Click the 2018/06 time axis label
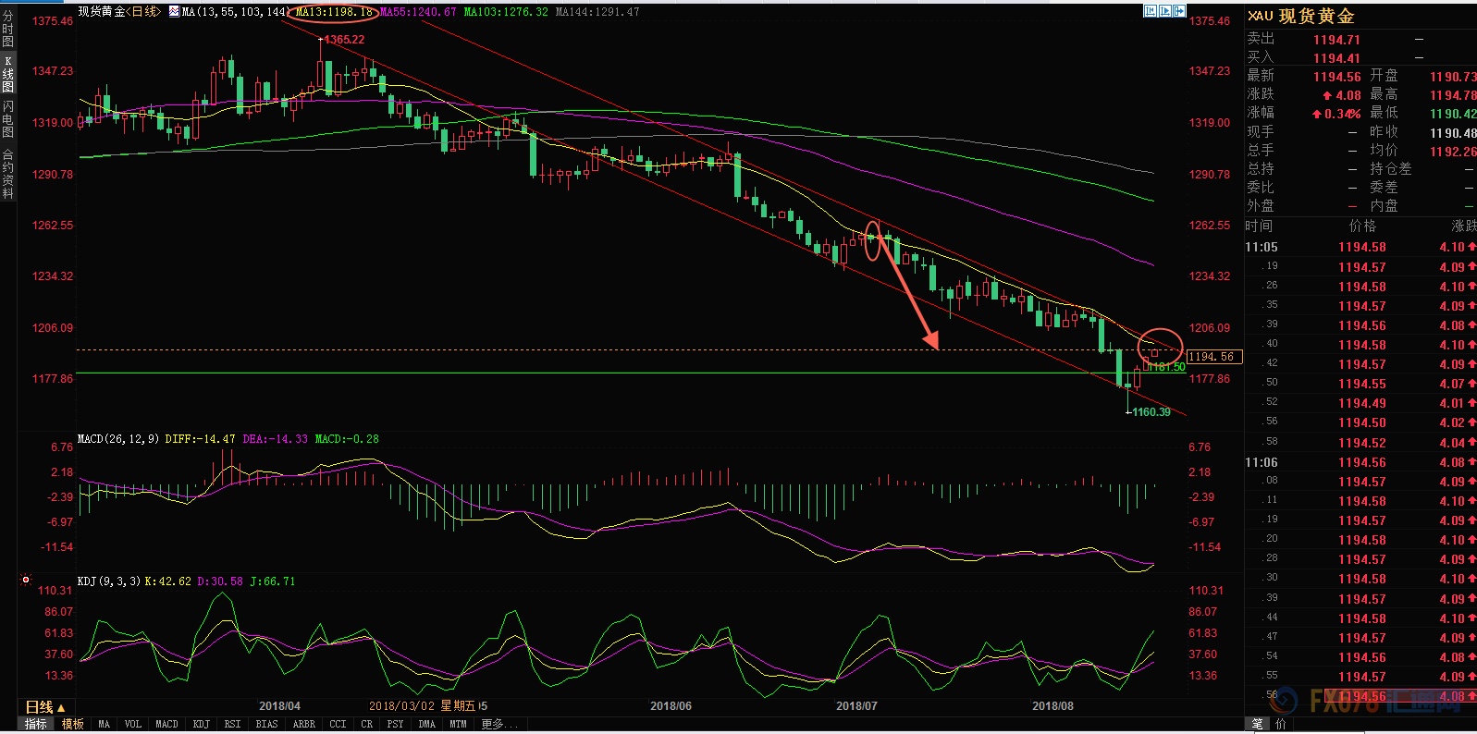 click(x=671, y=706)
